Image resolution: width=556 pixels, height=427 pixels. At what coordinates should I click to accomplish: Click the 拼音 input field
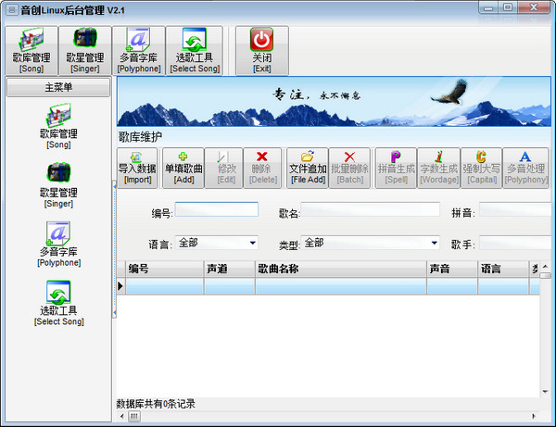(515, 209)
